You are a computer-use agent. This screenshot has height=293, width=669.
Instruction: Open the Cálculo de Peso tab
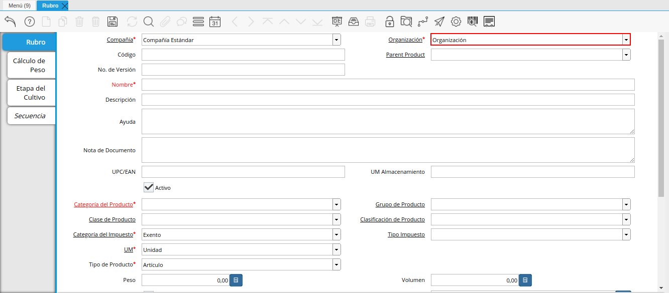[x=31, y=65]
